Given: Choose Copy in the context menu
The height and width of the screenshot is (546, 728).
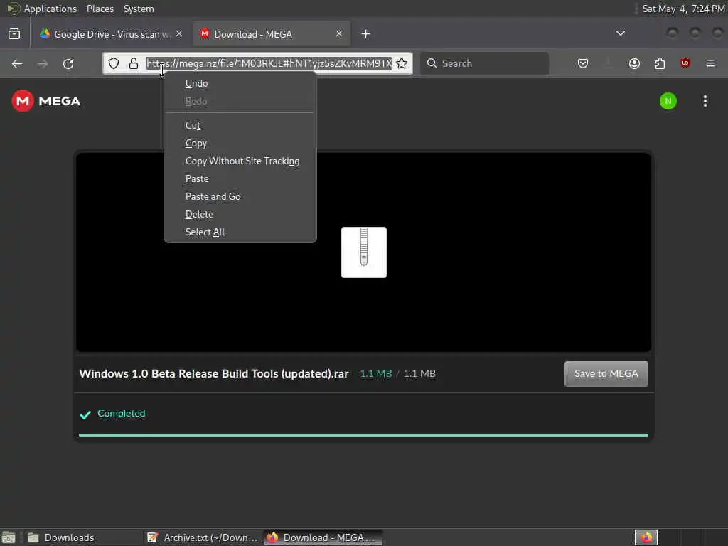Looking at the screenshot, I should (x=240, y=143).
